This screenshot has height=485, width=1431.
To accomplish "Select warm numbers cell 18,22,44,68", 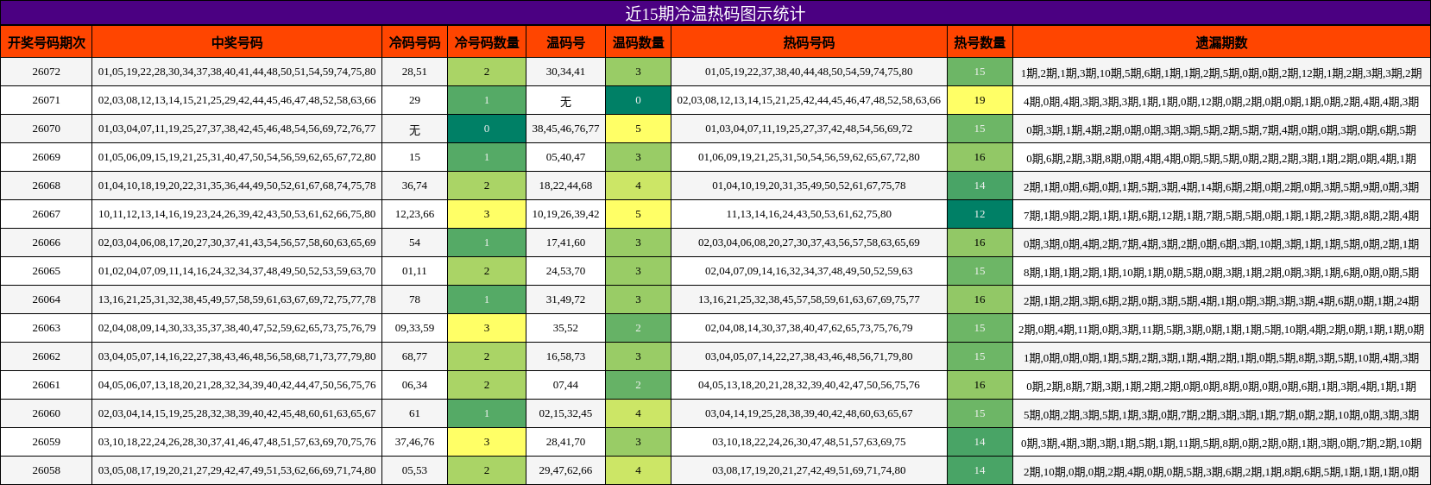I will [565, 186].
